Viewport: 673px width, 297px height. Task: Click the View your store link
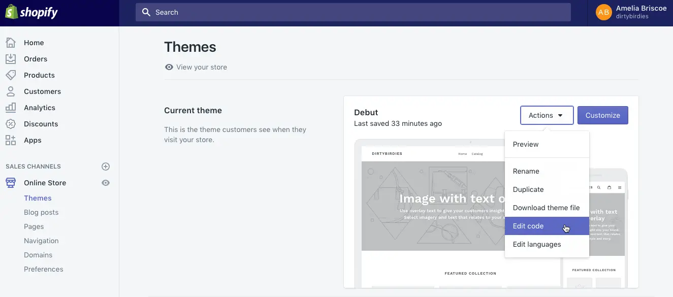(x=201, y=67)
